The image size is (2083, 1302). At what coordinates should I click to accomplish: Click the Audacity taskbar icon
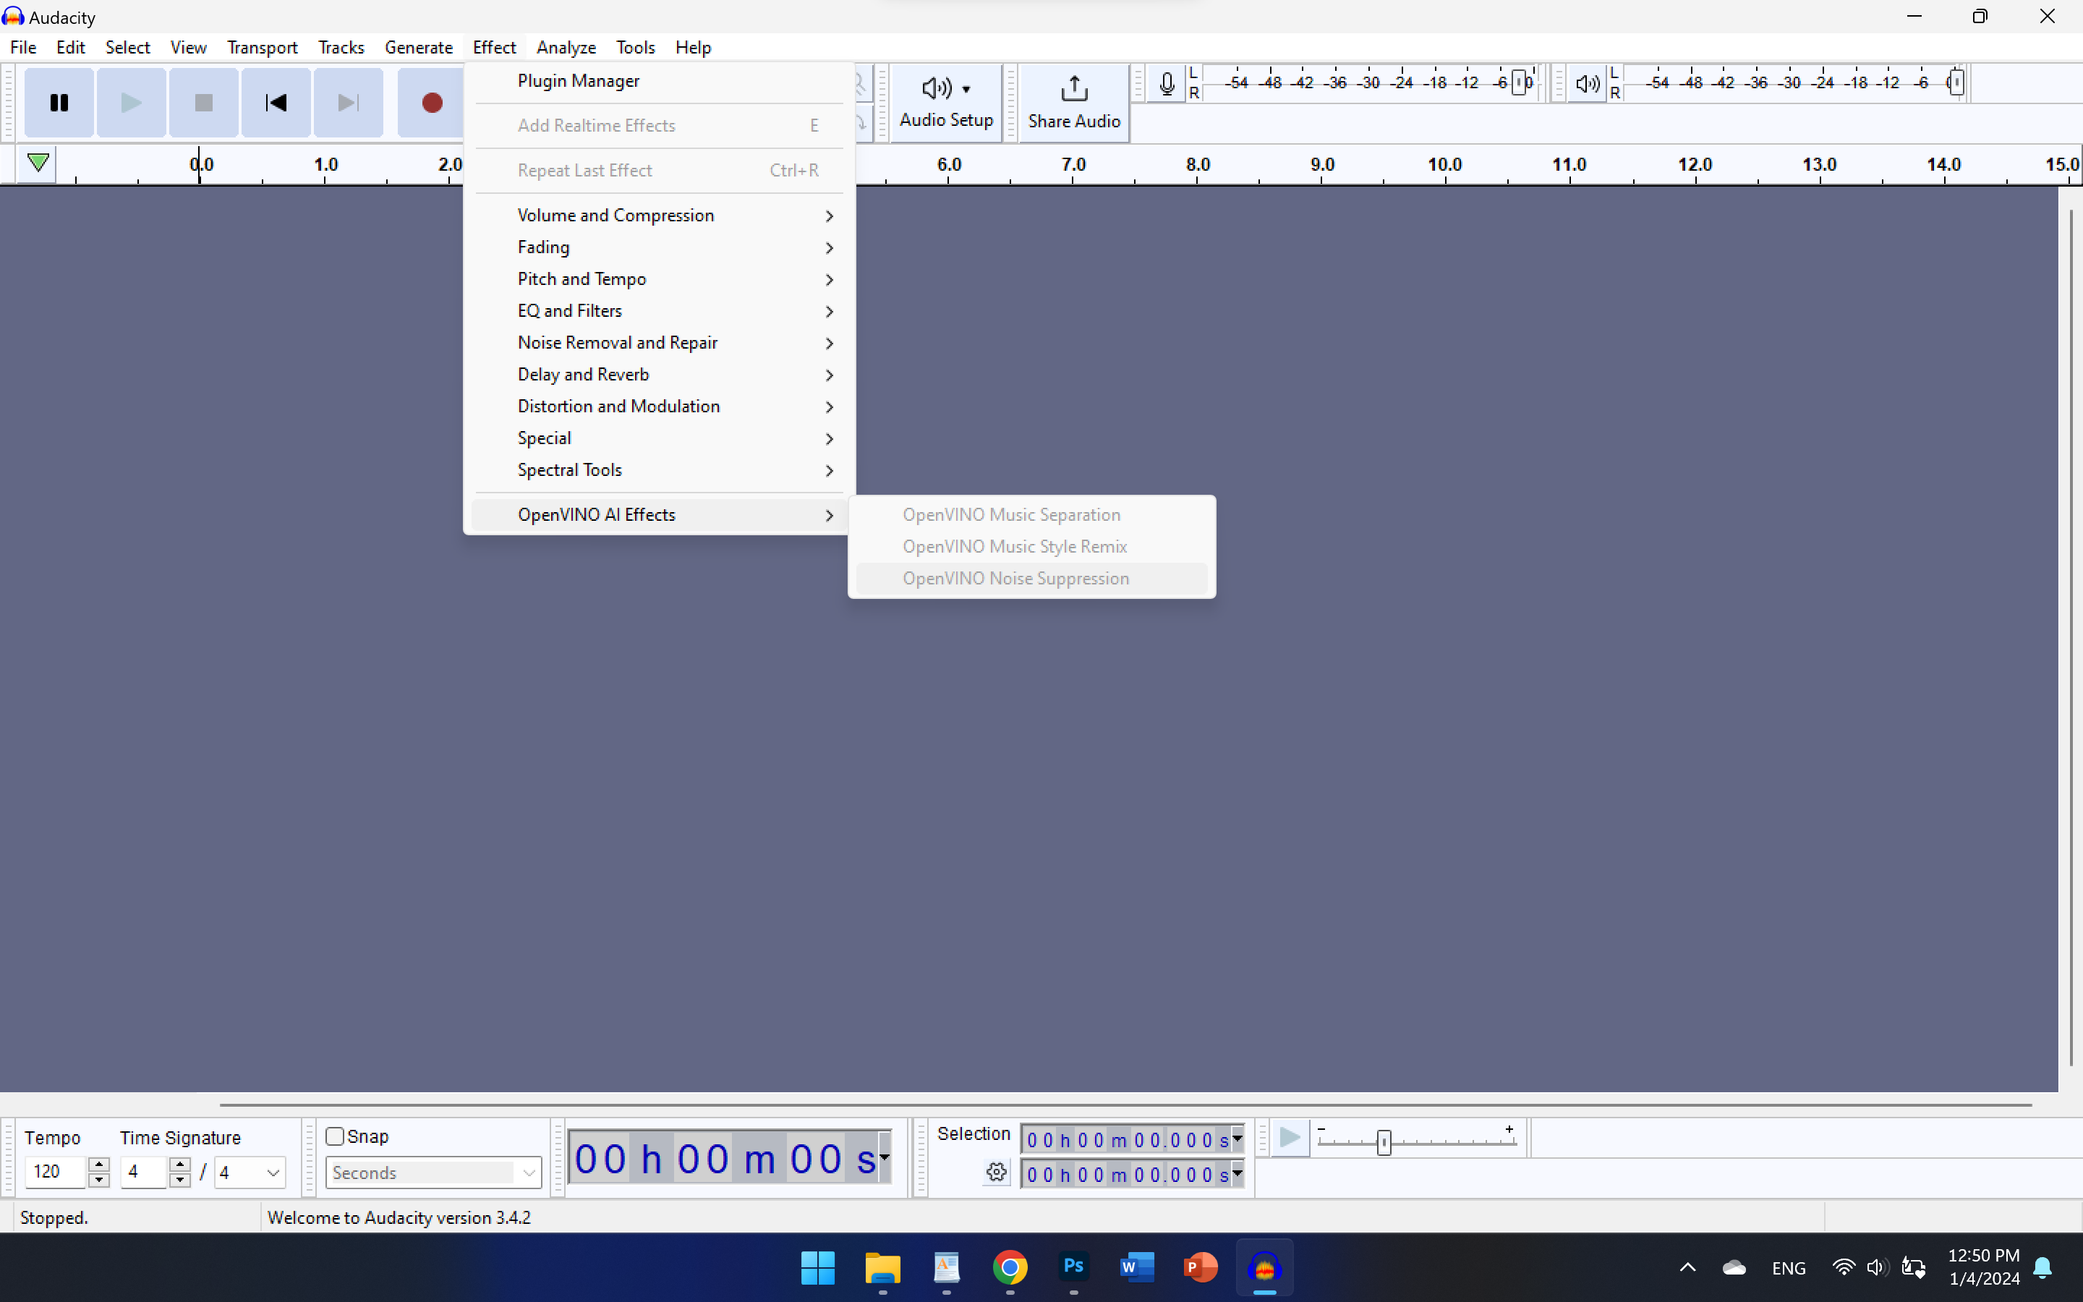1264,1267
